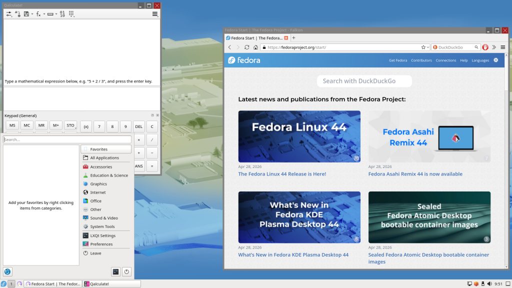Expand the arrow next to the fx icon
The width and height of the screenshot is (512, 288).
click(x=44, y=14)
